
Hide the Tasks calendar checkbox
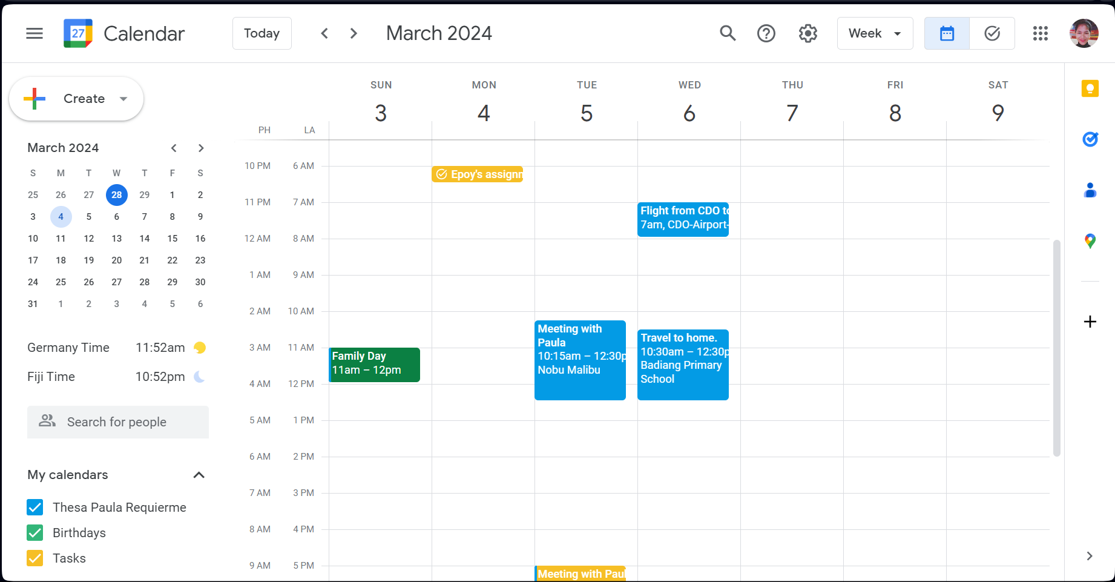35,558
